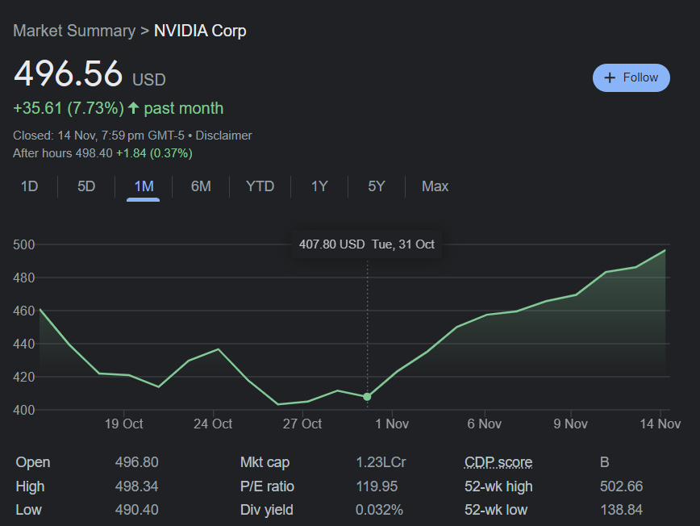Show the Max time range chart
The width and height of the screenshot is (700, 526).
click(x=435, y=186)
